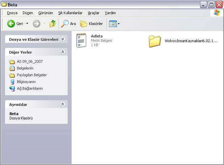The image size is (224, 165).
Task: Click the Diğer Yerler header title
Action: [20, 52]
